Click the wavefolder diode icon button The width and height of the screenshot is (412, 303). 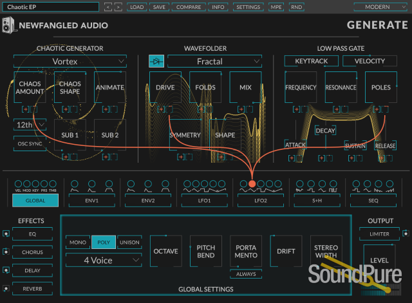pos(156,61)
